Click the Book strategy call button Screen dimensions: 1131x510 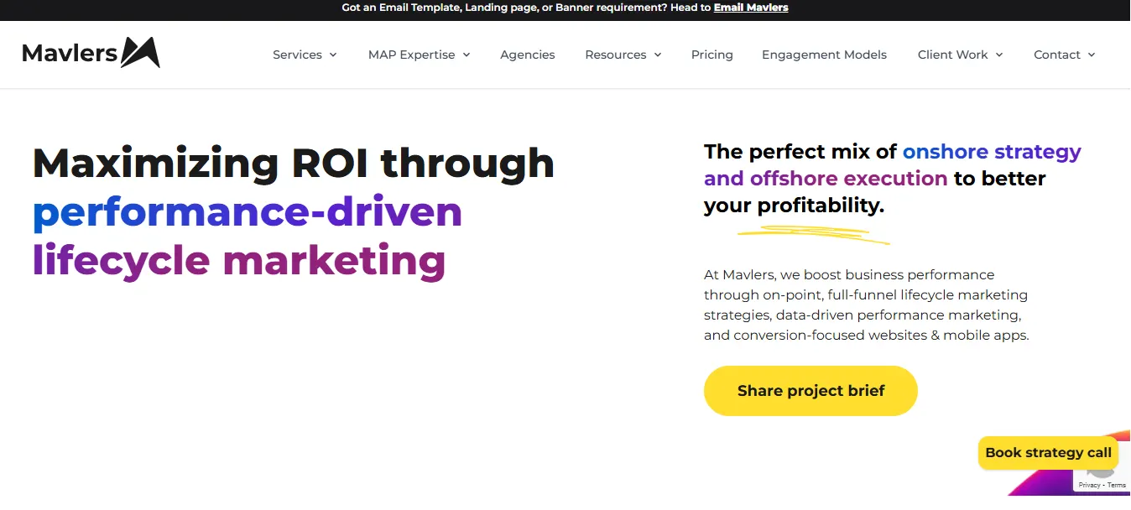click(x=1047, y=453)
